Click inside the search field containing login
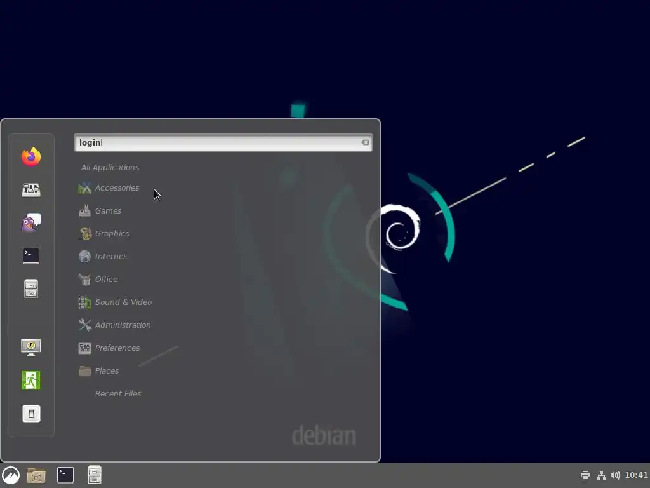This screenshot has height=488, width=650. point(223,142)
